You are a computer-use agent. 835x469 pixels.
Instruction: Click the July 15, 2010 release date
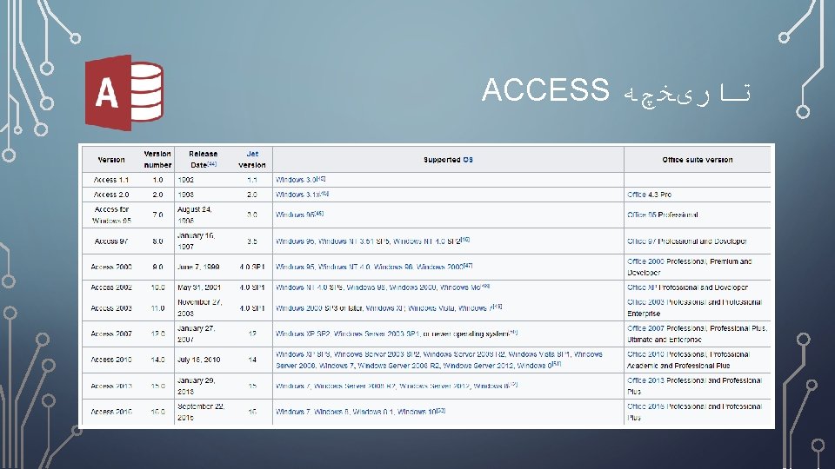click(199, 360)
